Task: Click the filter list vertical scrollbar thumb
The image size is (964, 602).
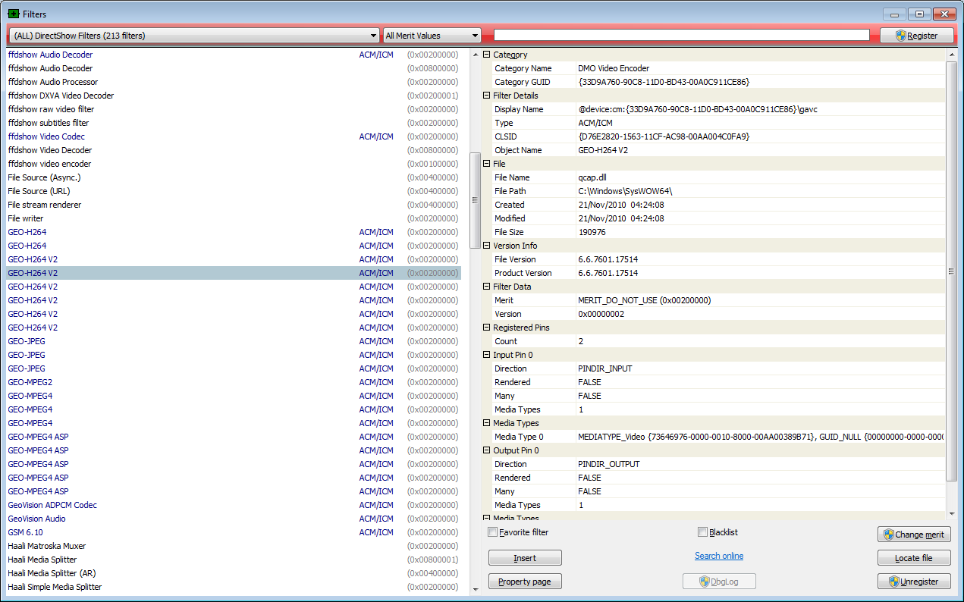Action: 475,200
